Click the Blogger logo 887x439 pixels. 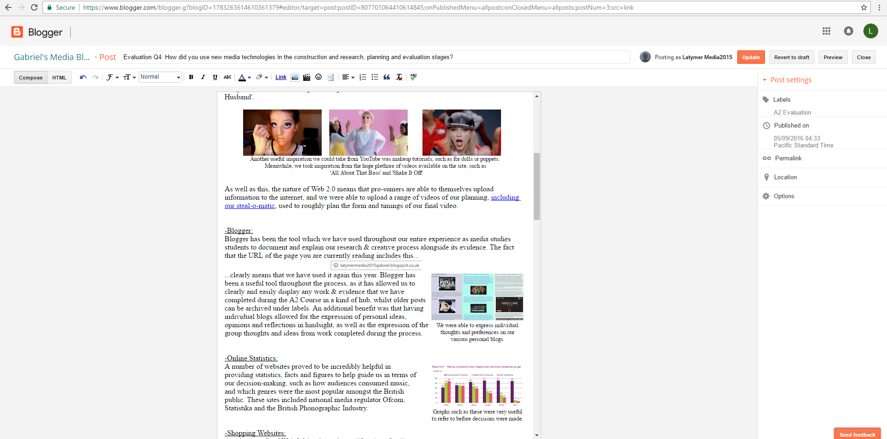pos(37,32)
